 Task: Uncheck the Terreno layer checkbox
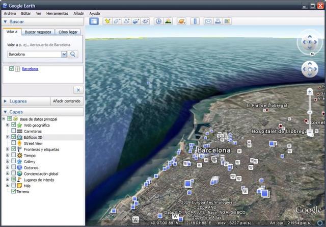14,191
